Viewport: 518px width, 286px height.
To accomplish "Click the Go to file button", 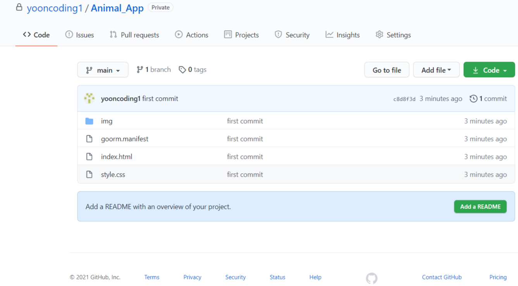I will point(387,70).
